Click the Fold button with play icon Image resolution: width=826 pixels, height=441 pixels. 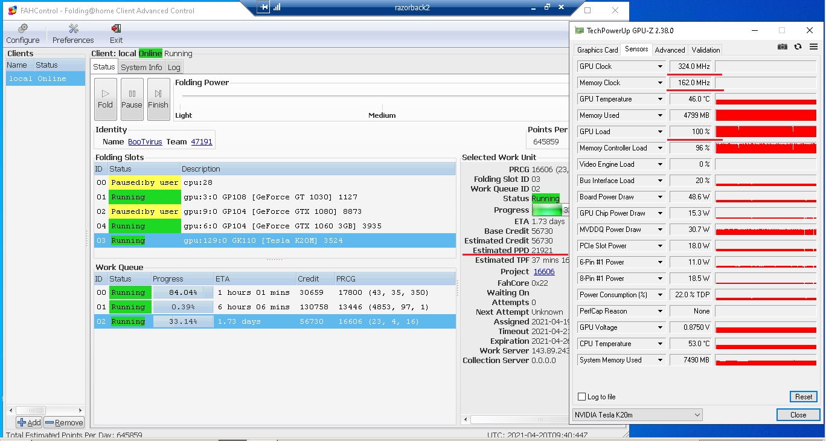(106, 99)
